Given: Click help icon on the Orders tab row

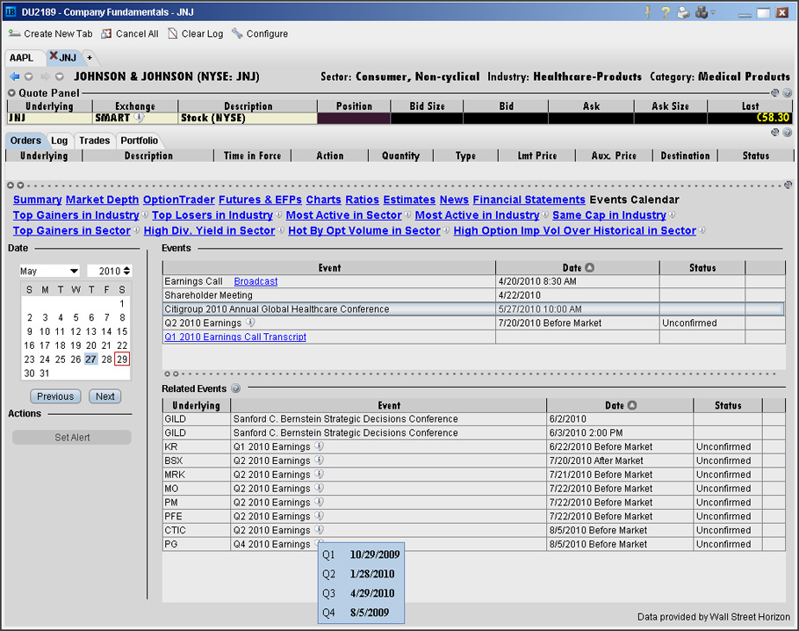Looking at the screenshot, I should [x=788, y=132].
